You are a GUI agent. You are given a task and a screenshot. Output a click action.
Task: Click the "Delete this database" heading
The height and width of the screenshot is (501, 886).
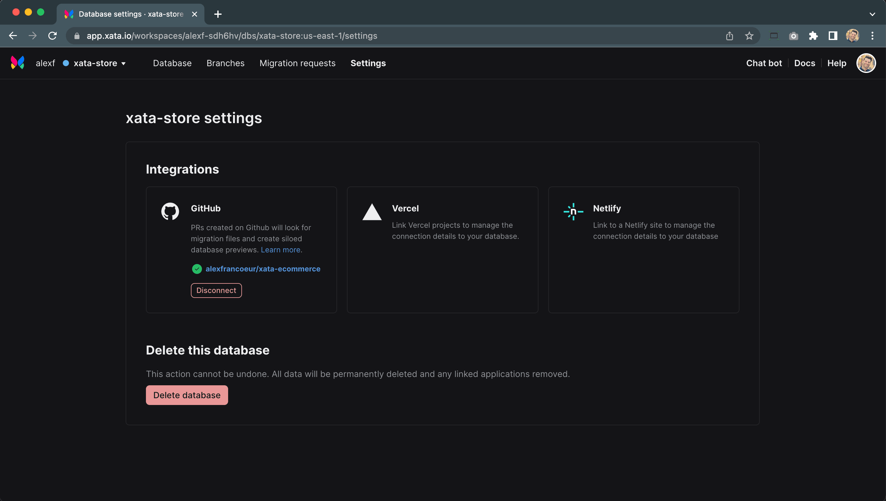[207, 350]
